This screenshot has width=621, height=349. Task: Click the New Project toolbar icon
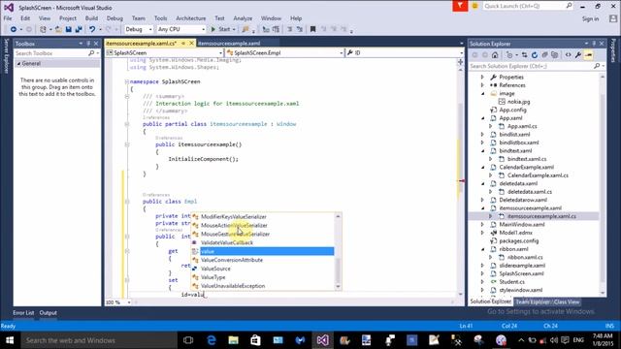pyautogui.click(x=43, y=29)
